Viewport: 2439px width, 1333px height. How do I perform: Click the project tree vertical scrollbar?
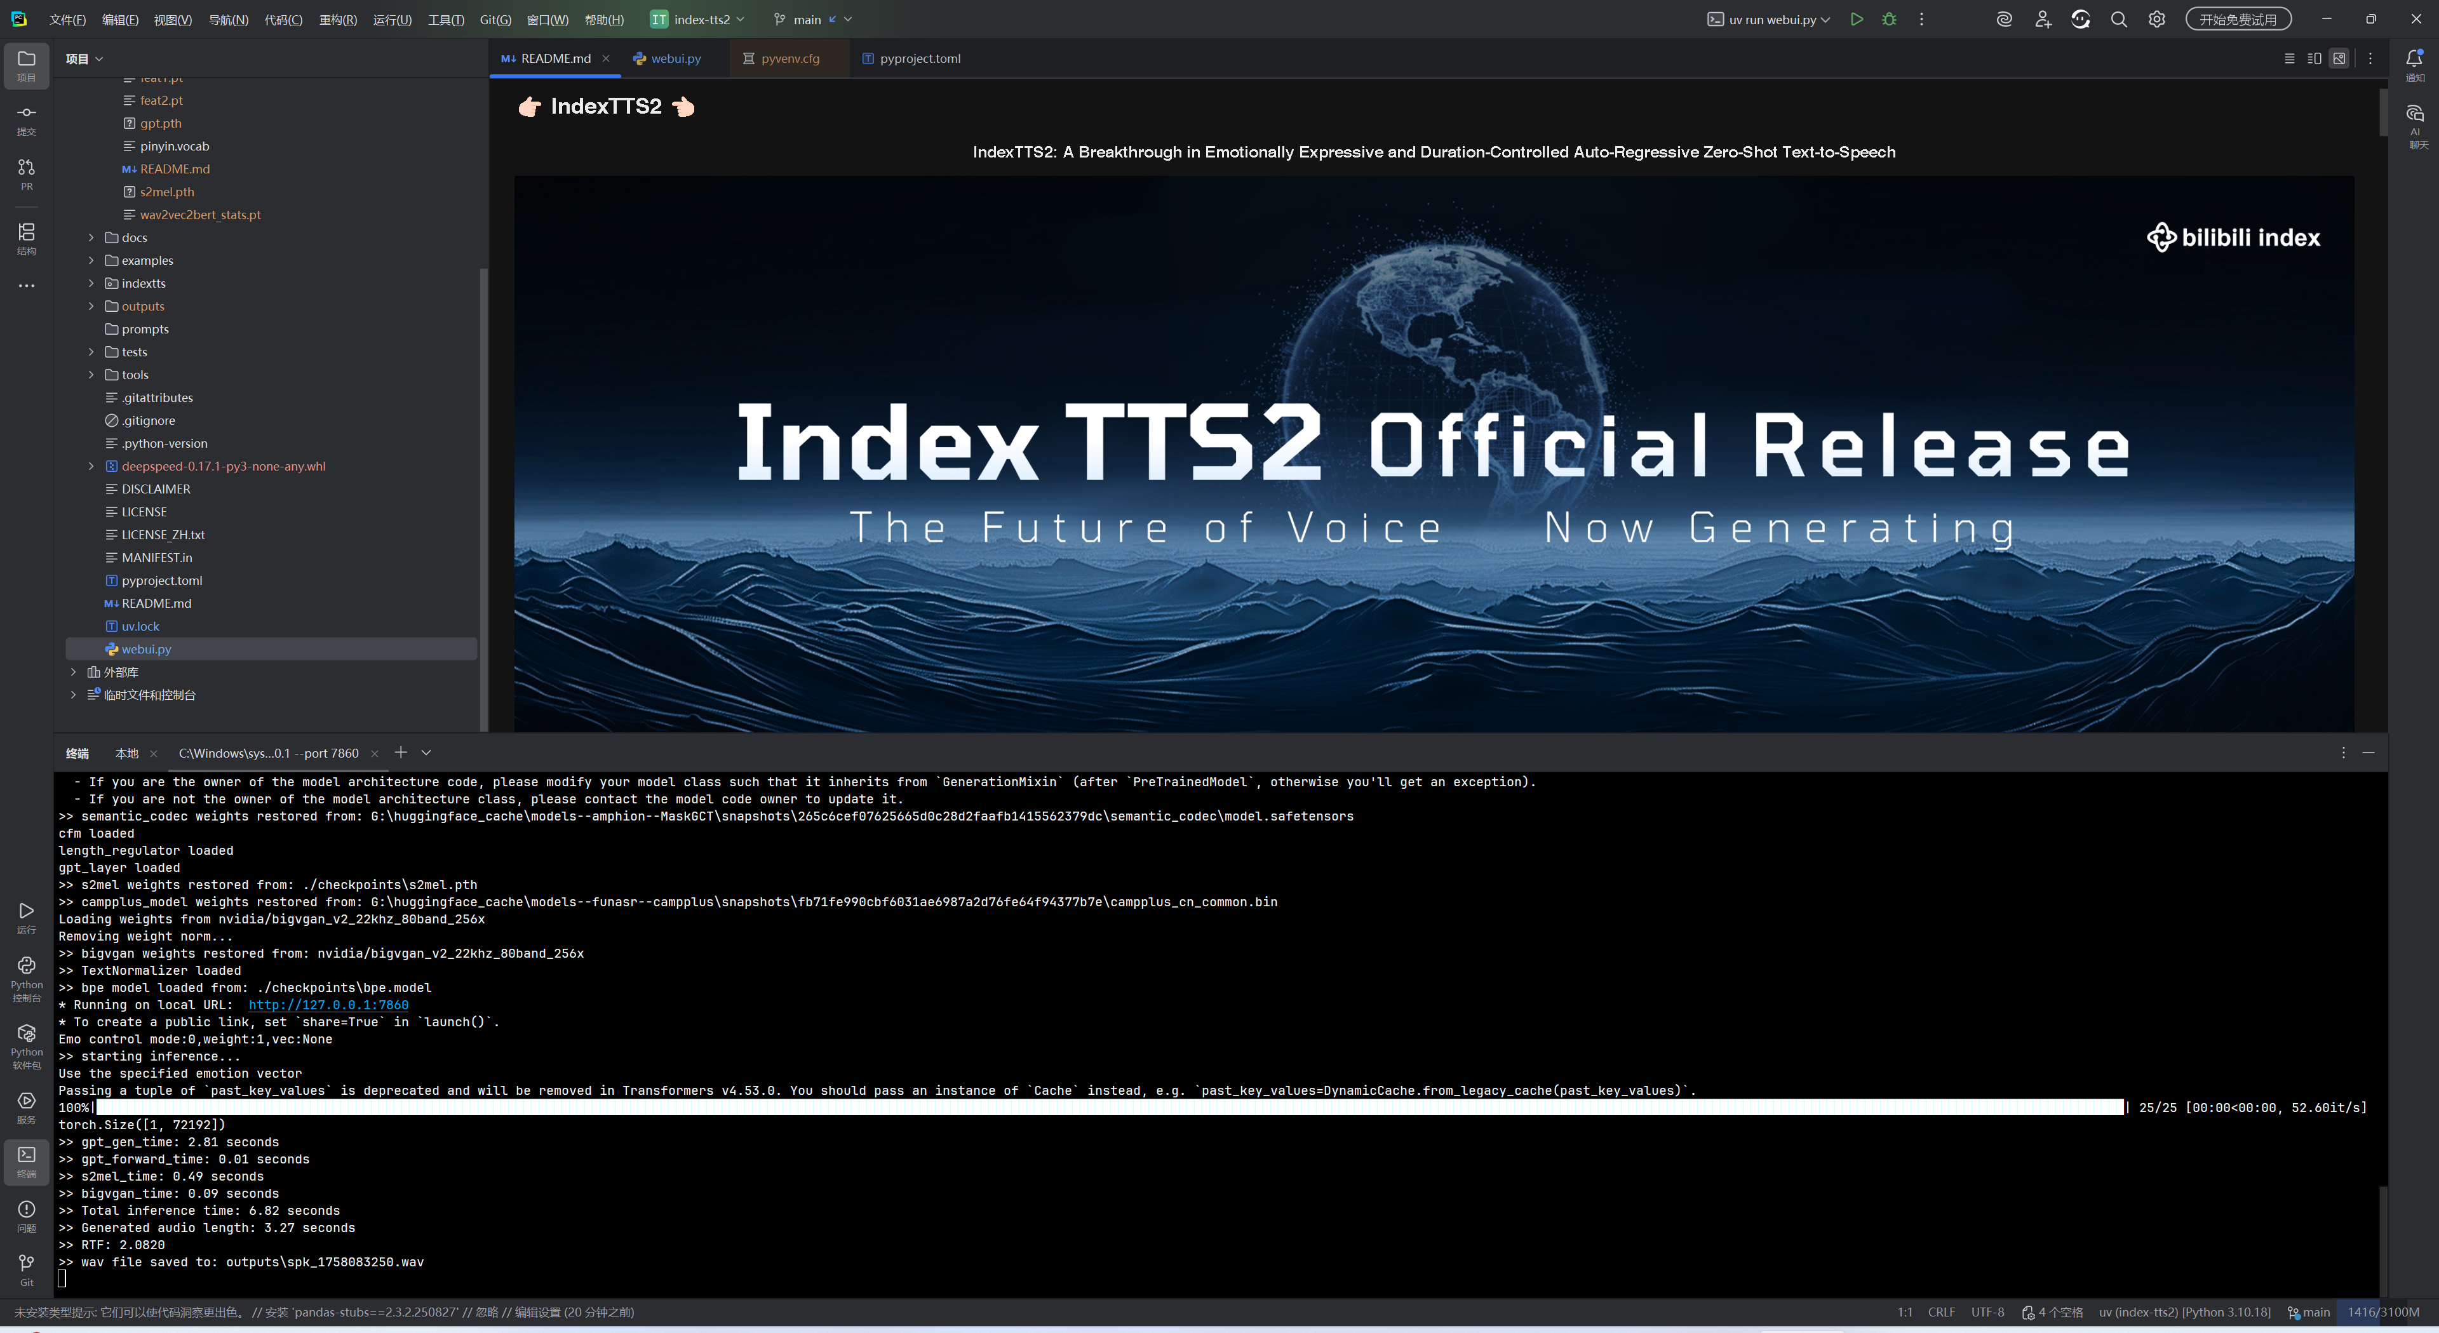pyautogui.click(x=484, y=499)
